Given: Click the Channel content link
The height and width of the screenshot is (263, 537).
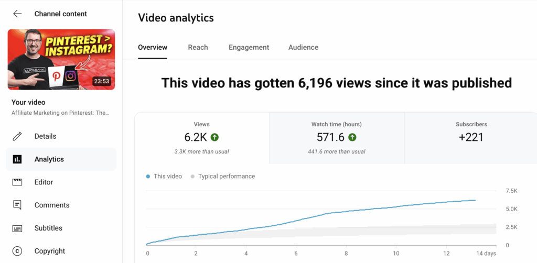Looking at the screenshot, I should pyautogui.click(x=61, y=14).
